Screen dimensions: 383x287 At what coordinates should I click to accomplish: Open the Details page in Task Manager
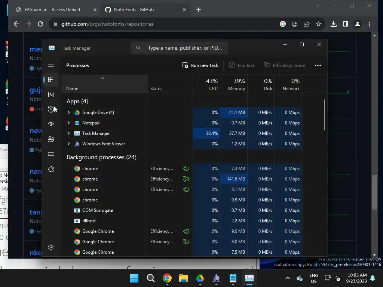pyautogui.click(x=51, y=154)
